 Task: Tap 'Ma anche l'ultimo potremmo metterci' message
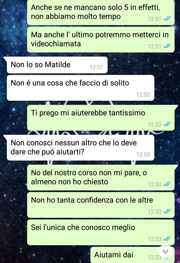[x=101, y=40]
